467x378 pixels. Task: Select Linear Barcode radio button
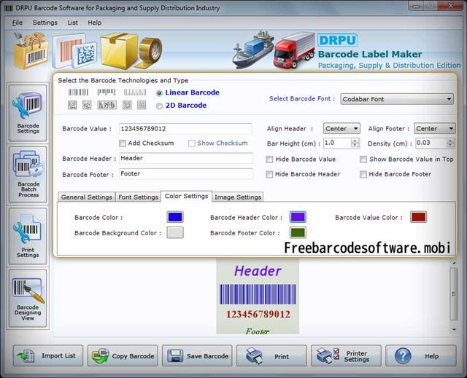coord(159,93)
